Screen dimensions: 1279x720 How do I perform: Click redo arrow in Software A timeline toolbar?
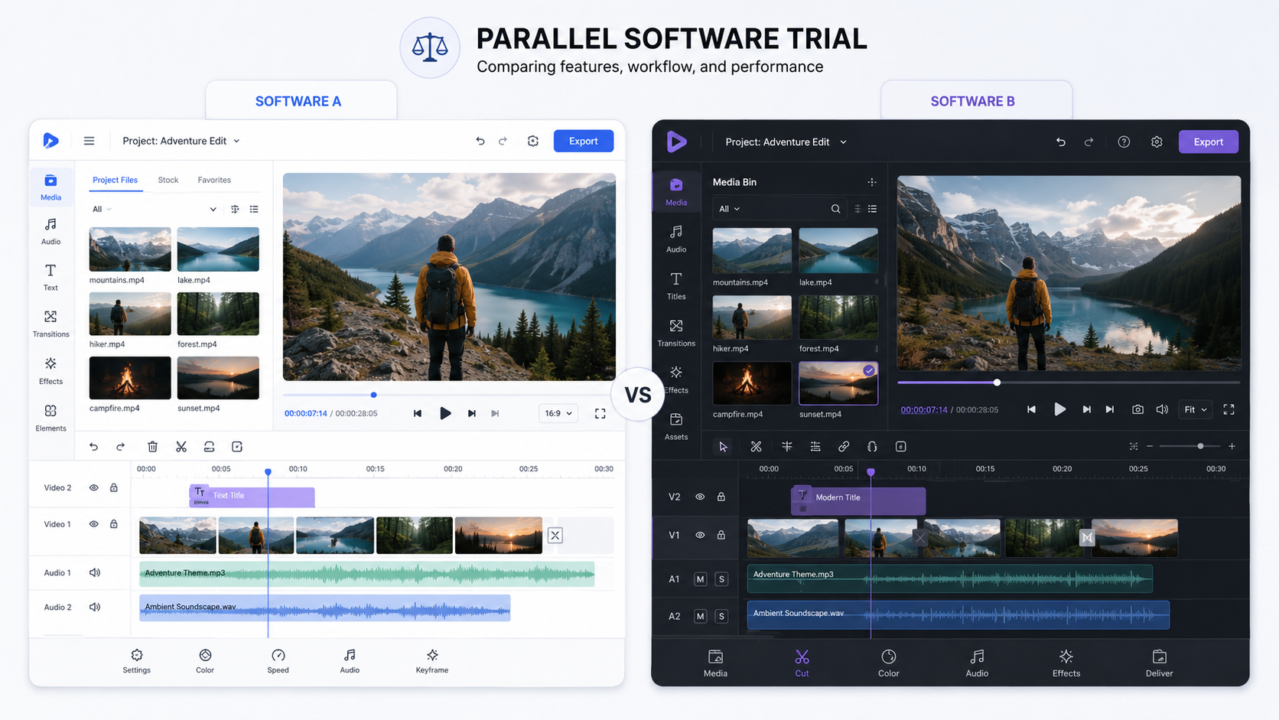coord(120,447)
